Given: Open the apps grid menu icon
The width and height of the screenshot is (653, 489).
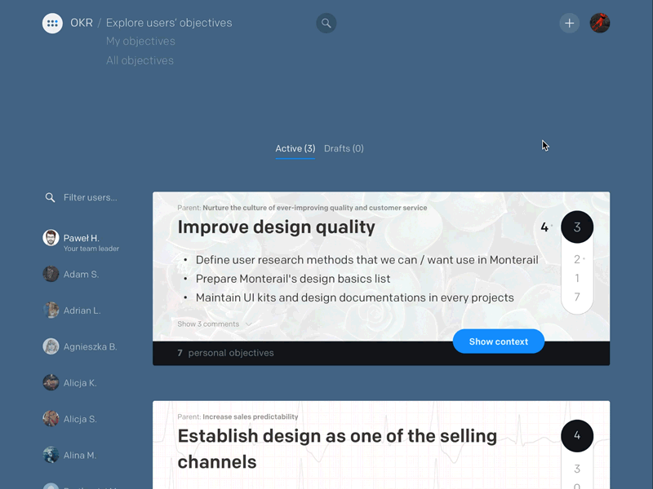Looking at the screenshot, I should coord(52,23).
